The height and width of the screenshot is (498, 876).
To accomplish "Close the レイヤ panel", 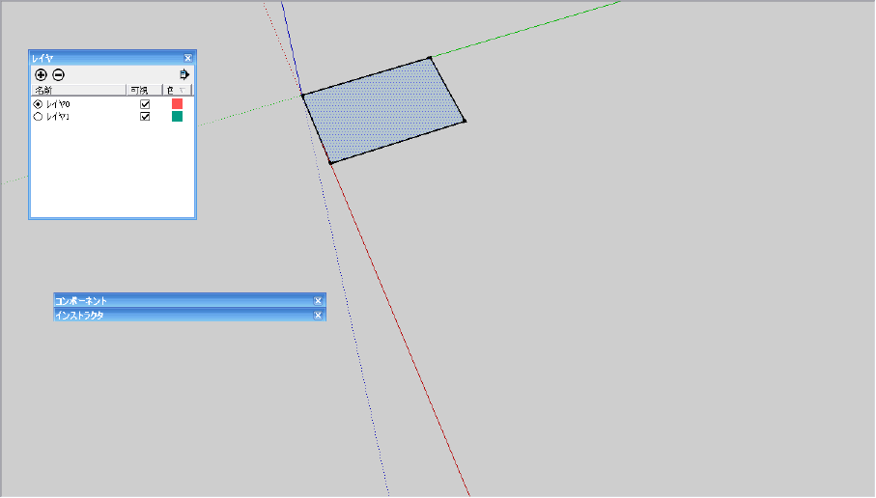I will [x=187, y=58].
